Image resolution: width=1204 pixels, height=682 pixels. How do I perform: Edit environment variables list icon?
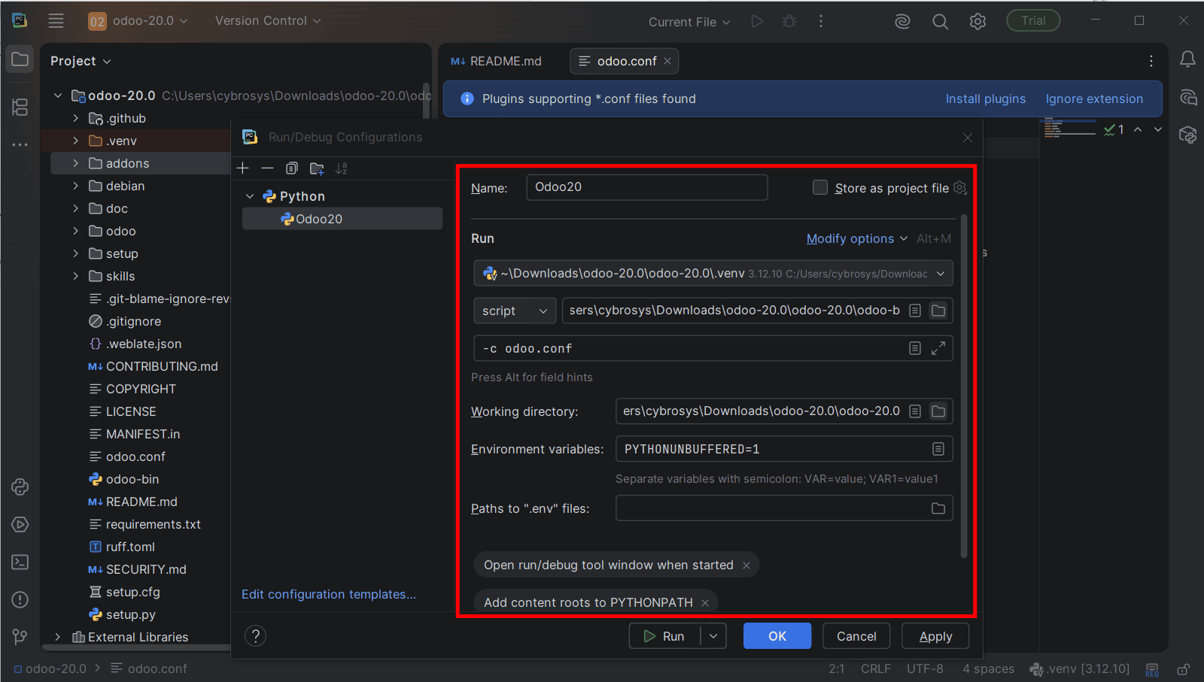pyautogui.click(x=938, y=449)
